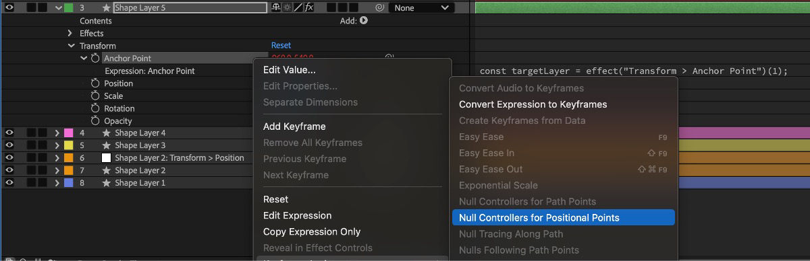Toggle the Scale property stopwatch
Viewport: 810px width, 261px height.
point(95,96)
